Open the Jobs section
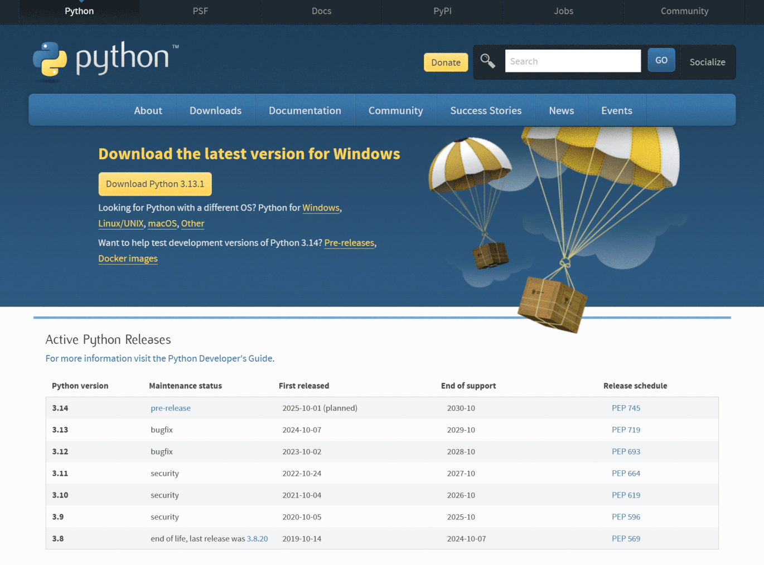Screen dimensions: 764x565 click(563, 11)
